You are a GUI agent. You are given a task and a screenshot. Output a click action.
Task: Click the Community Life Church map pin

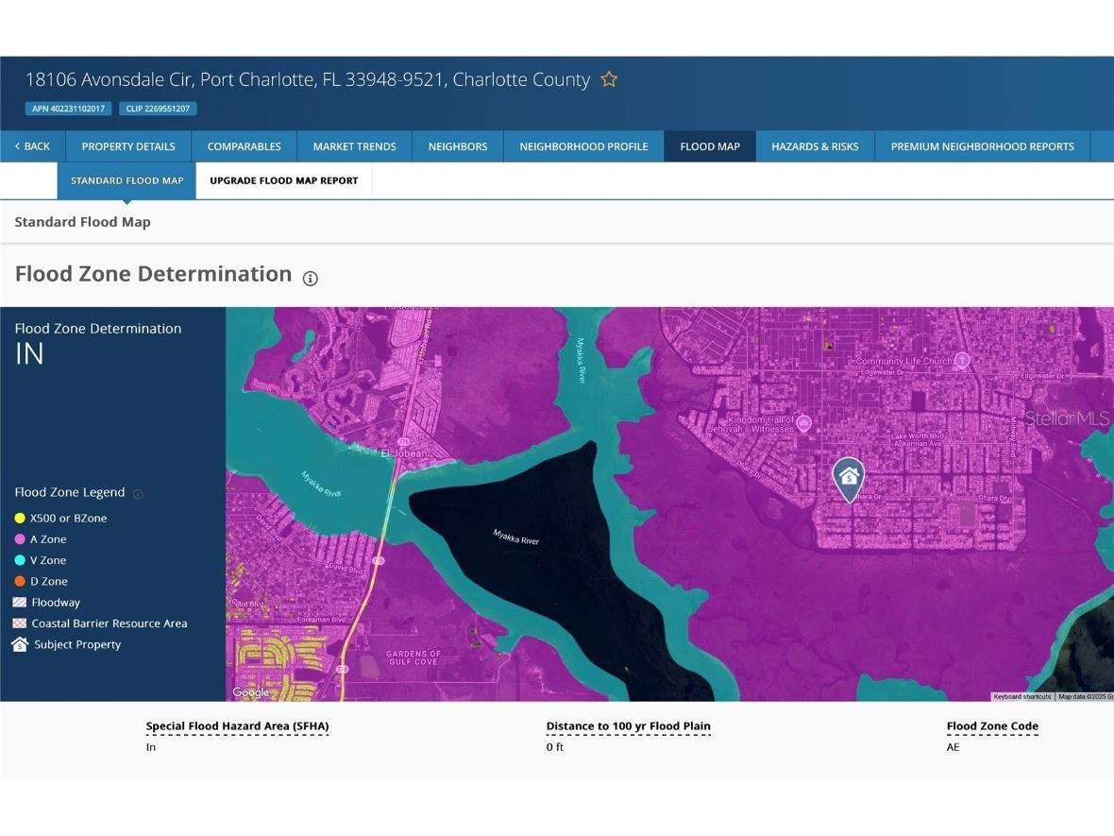tap(962, 360)
